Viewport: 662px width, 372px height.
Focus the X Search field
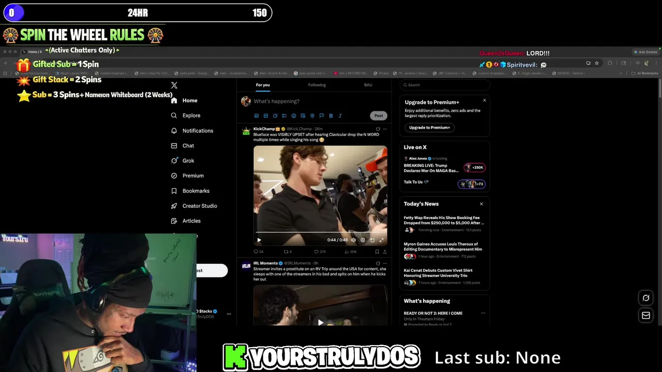[x=445, y=85]
